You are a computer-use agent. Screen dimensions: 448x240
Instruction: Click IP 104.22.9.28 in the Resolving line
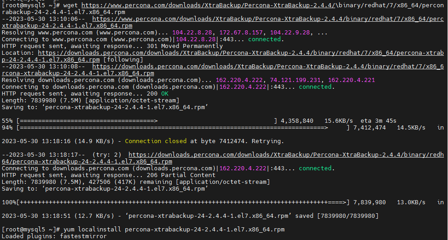click(290, 33)
